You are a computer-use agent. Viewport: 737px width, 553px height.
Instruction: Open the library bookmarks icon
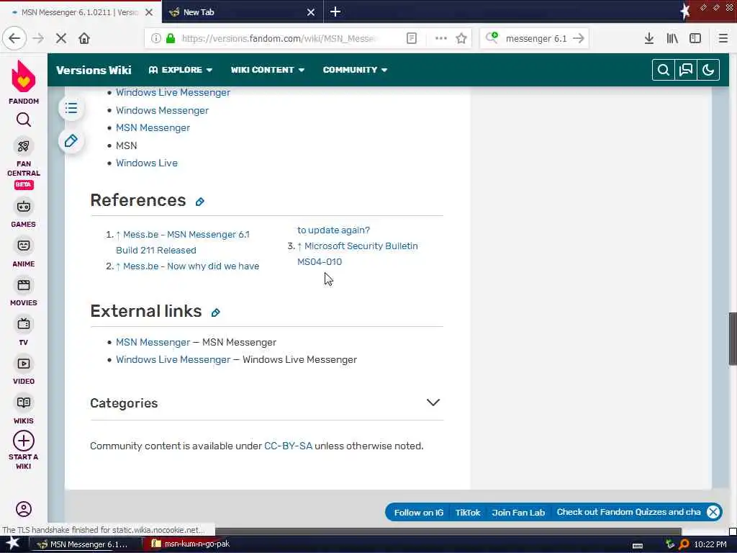[672, 38]
